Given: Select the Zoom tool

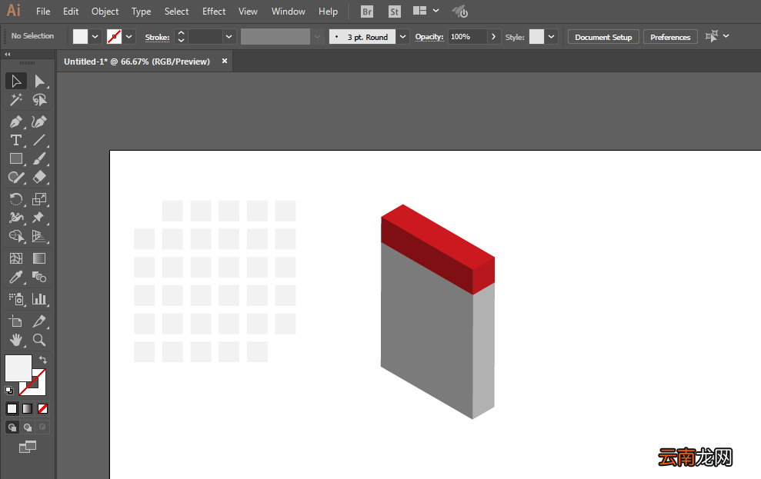Looking at the screenshot, I should [x=39, y=340].
